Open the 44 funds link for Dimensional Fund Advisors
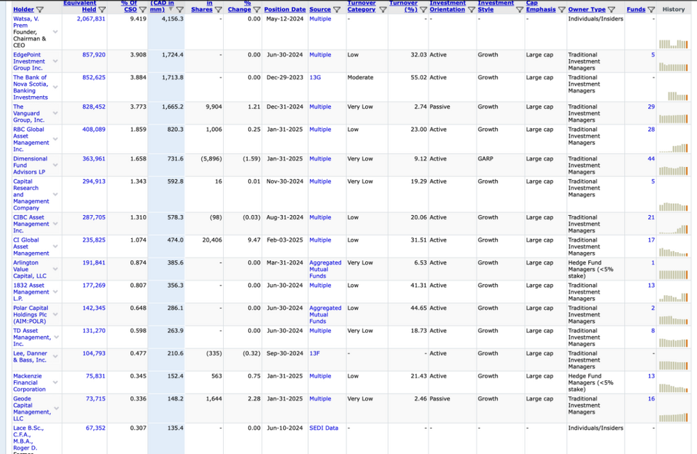Screen dimensions: 697x454 coord(651,159)
